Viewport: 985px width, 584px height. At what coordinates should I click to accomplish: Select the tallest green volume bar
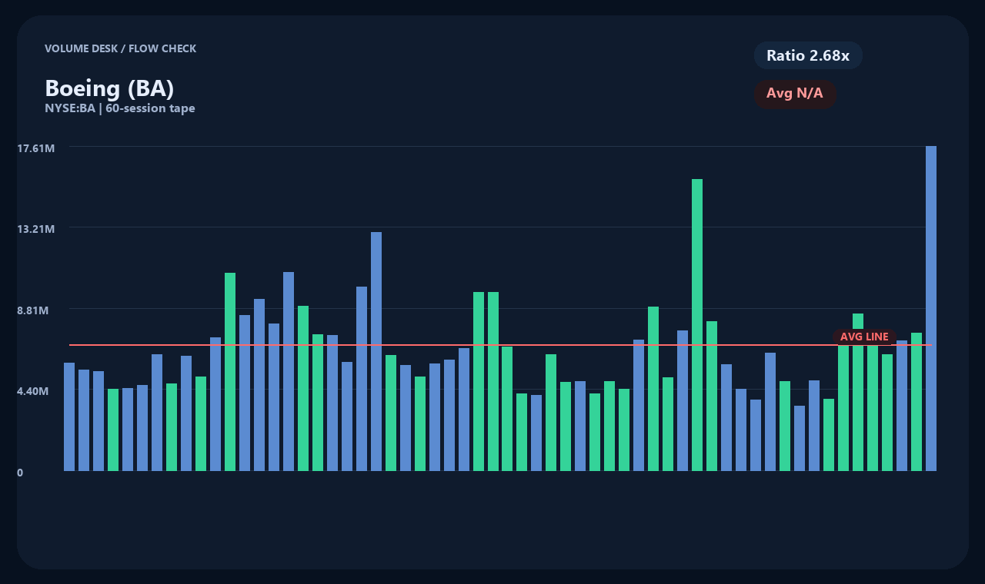[697, 325]
